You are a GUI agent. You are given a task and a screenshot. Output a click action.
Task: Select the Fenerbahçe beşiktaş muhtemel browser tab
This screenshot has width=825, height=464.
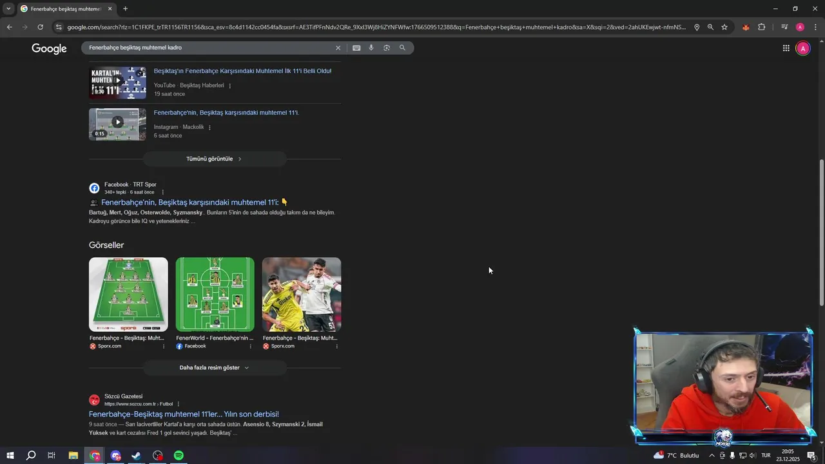[66, 9]
